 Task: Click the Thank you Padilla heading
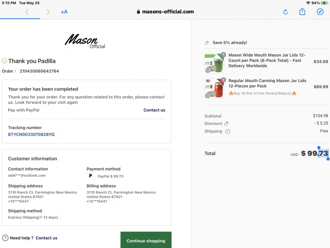[x=32, y=61]
